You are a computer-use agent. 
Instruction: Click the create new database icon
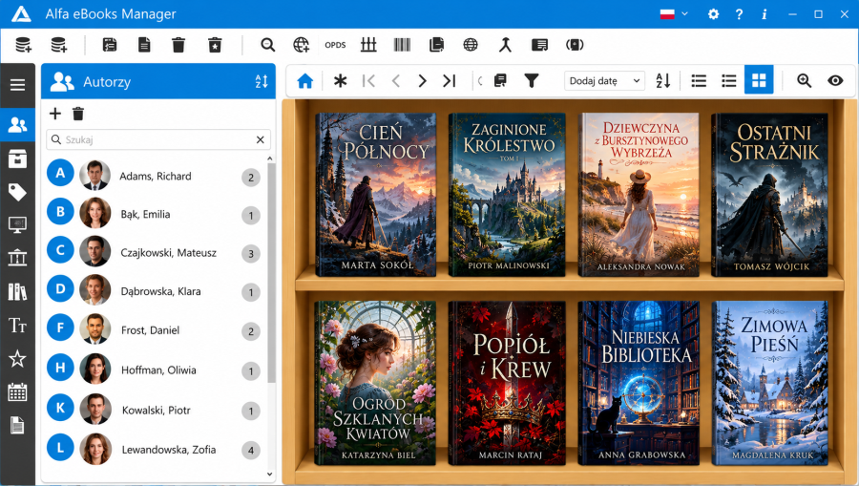click(23, 45)
